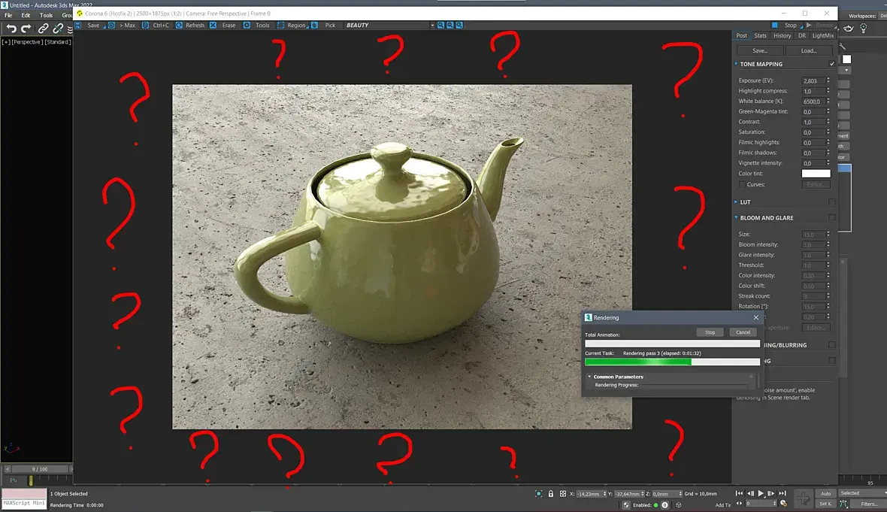The width and height of the screenshot is (887, 512).
Task: Click the Color tint white swatch
Action: (816, 174)
